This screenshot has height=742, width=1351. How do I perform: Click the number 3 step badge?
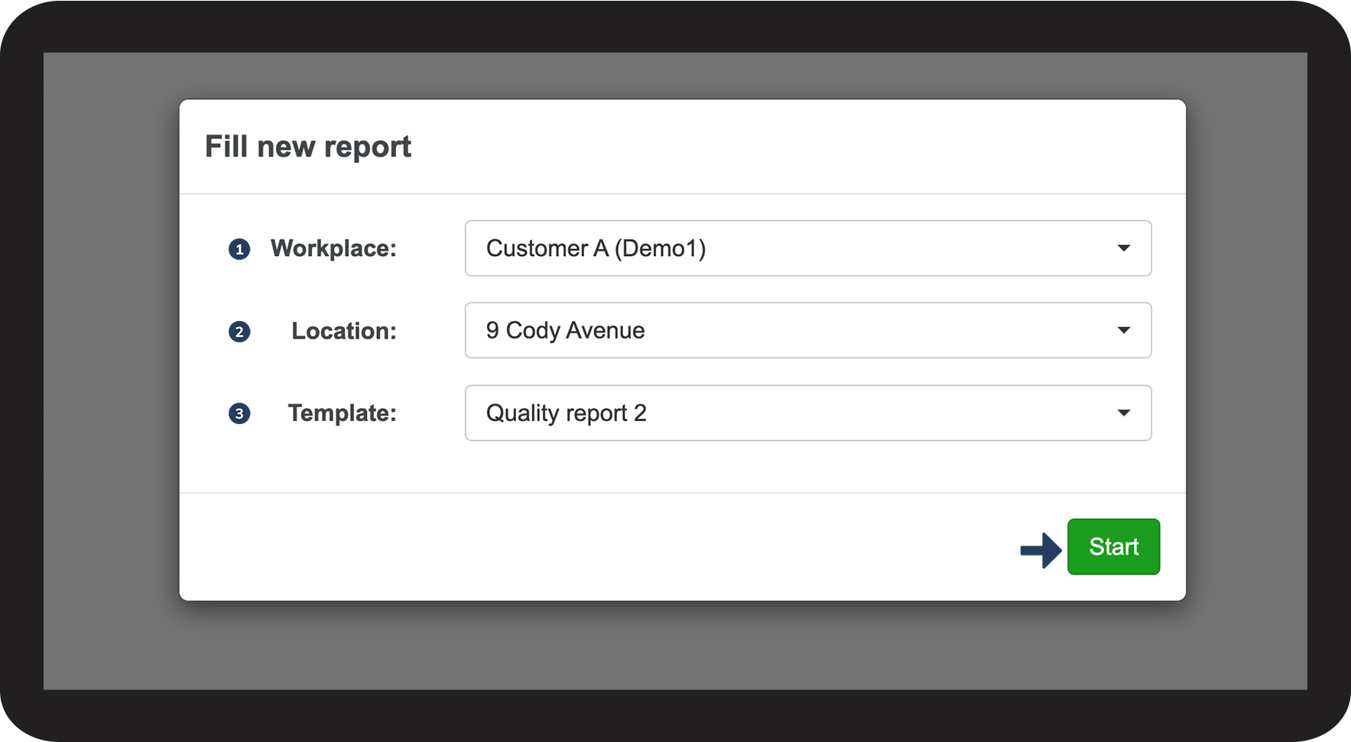pos(239,413)
